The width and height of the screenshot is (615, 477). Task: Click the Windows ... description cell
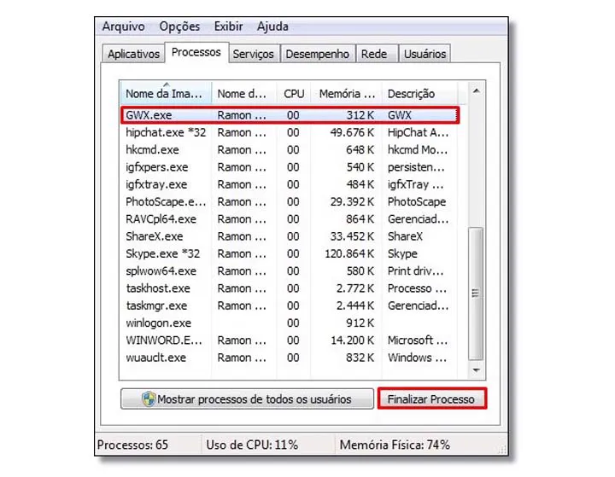coord(418,358)
